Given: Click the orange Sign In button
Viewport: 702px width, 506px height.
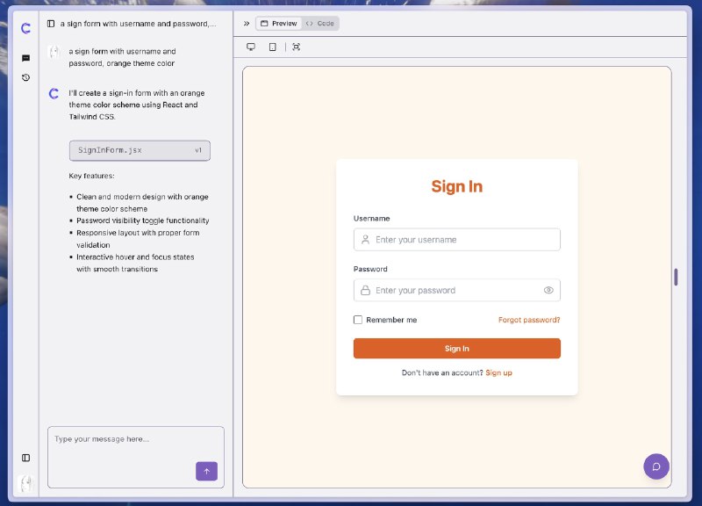Looking at the screenshot, I should tap(456, 348).
